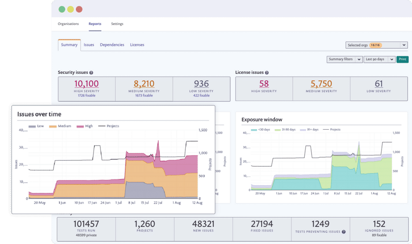The height and width of the screenshot is (244, 412).
Task: Click the Tests preventing issues help icon
Action: [x=343, y=232]
